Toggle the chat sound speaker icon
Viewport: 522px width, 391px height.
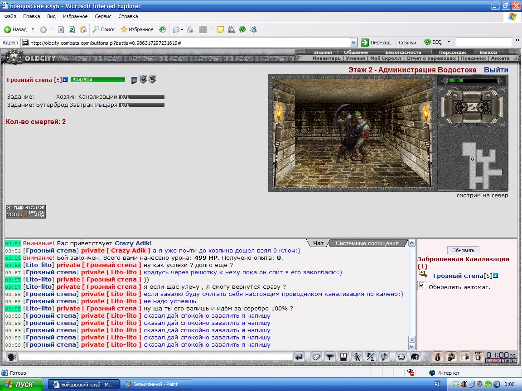click(x=384, y=357)
